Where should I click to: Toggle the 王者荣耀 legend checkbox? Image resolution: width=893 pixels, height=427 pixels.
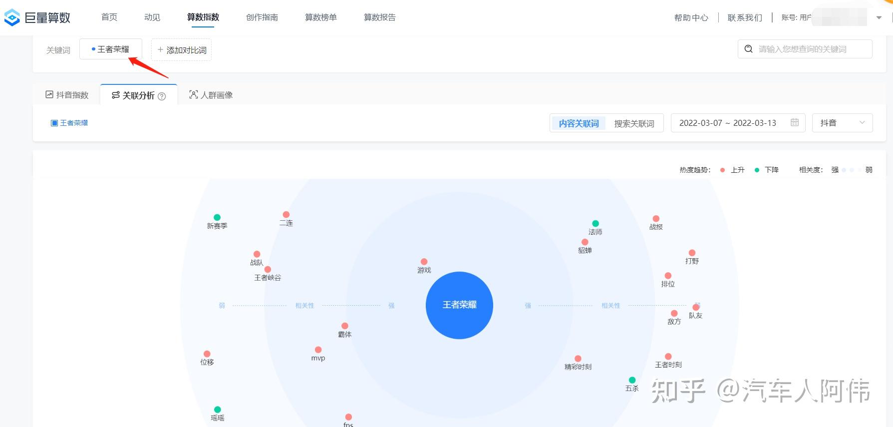(x=54, y=123)
